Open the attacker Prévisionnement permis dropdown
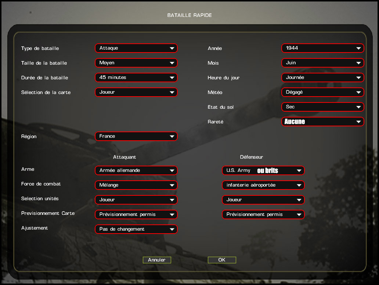The image size is (379, 285). (136, 214)
